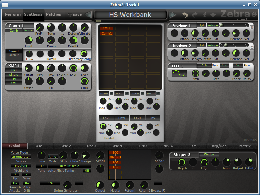The height and width of the screenshot is (195, 260).
Task: Toggle LFO 1 Sync free setting
Action: 224,66
